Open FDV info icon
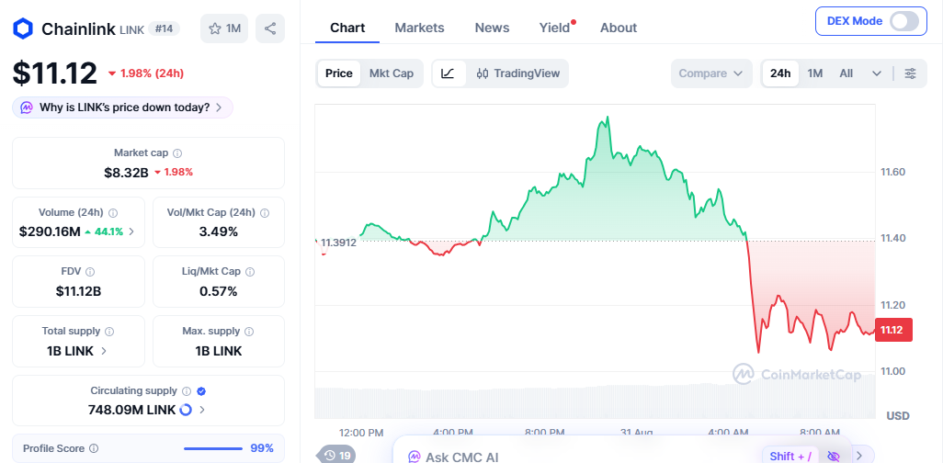Viewport: 943px width, 463px height. [89, 272]
